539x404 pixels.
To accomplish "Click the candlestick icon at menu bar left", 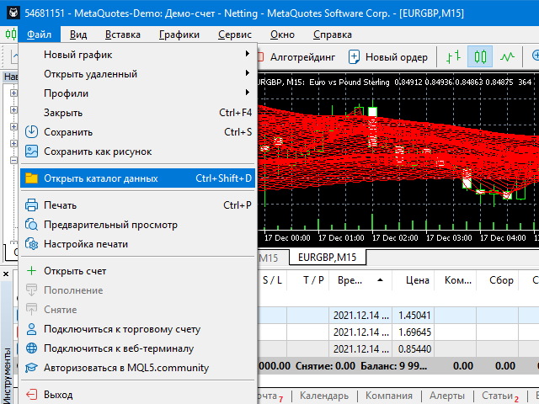I will (11, 35).
